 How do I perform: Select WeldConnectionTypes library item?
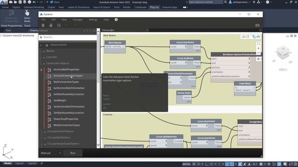coord(67,125)
